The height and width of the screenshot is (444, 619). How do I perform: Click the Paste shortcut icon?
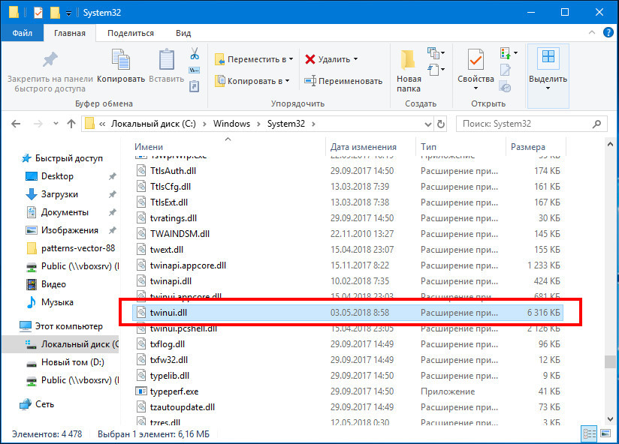195,86
